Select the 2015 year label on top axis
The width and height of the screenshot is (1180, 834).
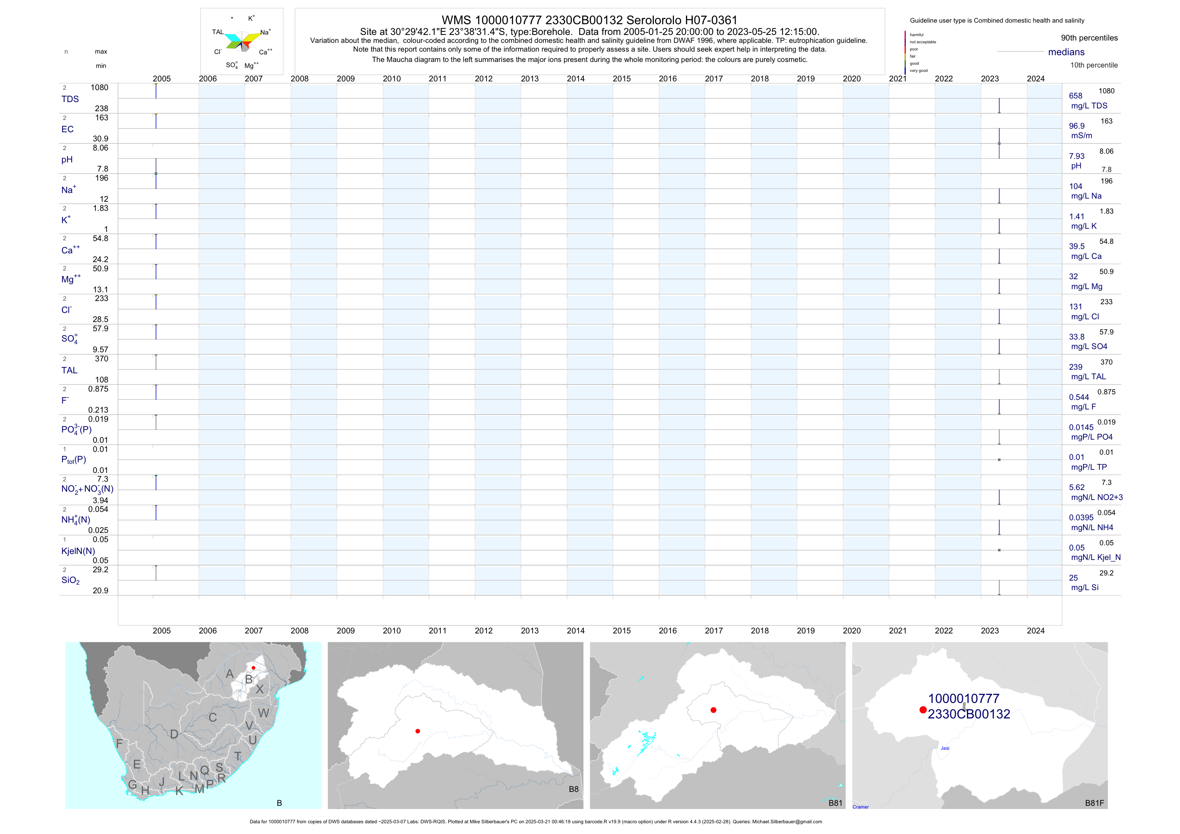pos(621,79)
